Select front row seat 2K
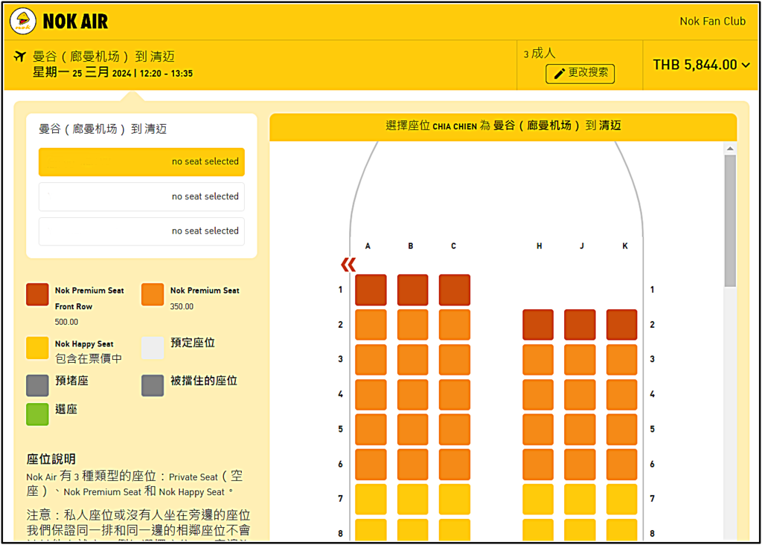 tap(621, 324)
